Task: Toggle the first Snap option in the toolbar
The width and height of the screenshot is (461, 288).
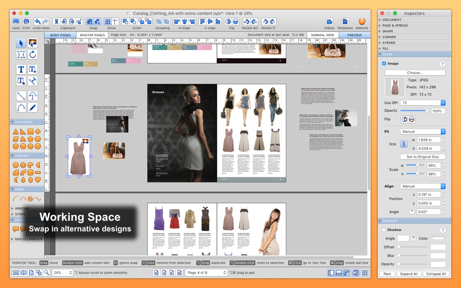Action: click(x=90, y=21)
